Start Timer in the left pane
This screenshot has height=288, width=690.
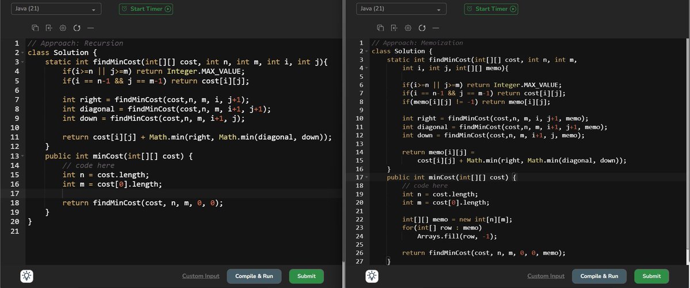point(145,9)
